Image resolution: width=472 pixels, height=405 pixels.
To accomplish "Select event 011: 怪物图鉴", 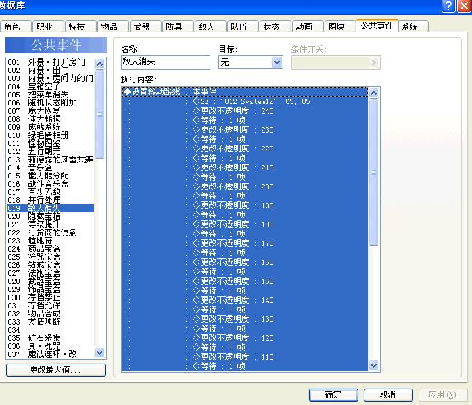I will [x=50, y=143].
